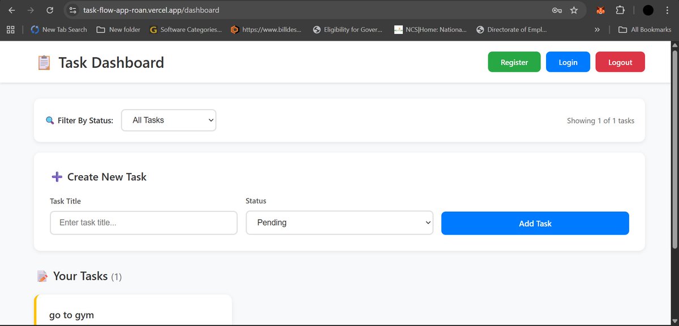Open the Pending status dropdown

(x=339, y=223)
